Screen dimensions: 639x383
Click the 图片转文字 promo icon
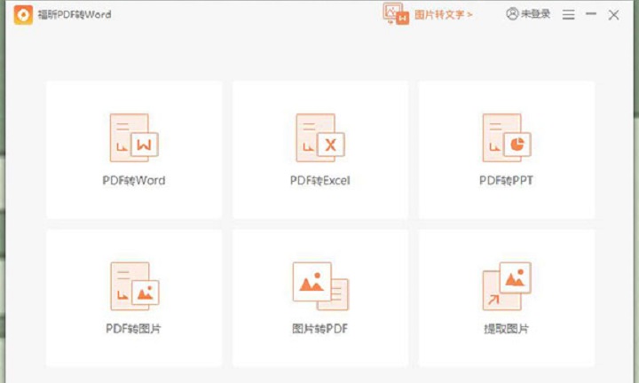click(396, 14)
